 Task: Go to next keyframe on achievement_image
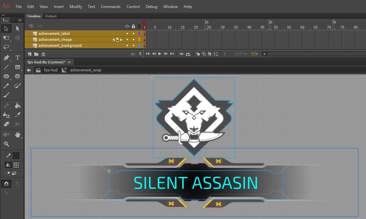121,39
